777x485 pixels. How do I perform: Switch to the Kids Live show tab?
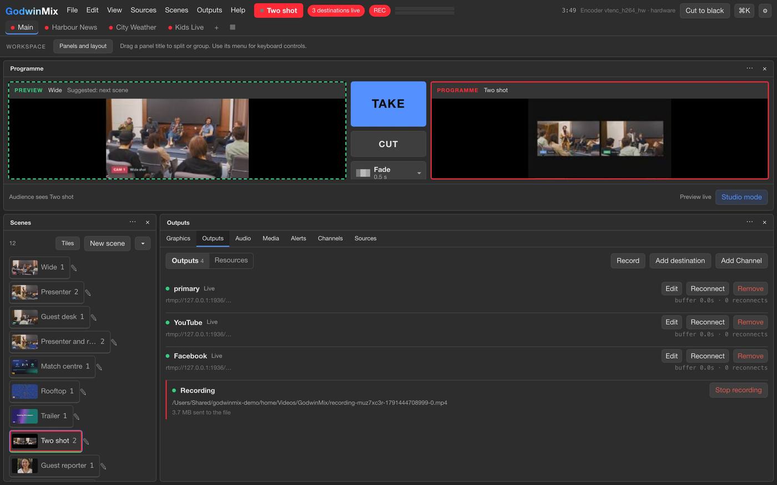pos(186,27)
